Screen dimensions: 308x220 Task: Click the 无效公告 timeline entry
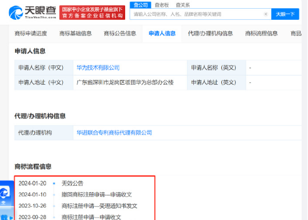pos(72,183)
